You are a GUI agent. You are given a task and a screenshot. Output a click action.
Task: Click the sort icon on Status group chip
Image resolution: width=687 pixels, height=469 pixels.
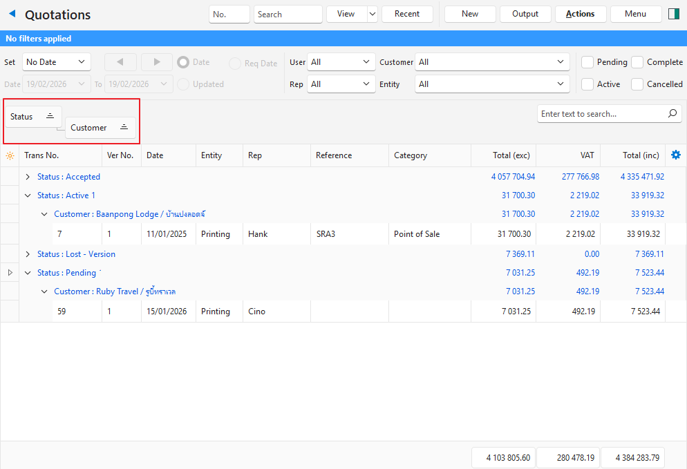click(x=50, y=117)
